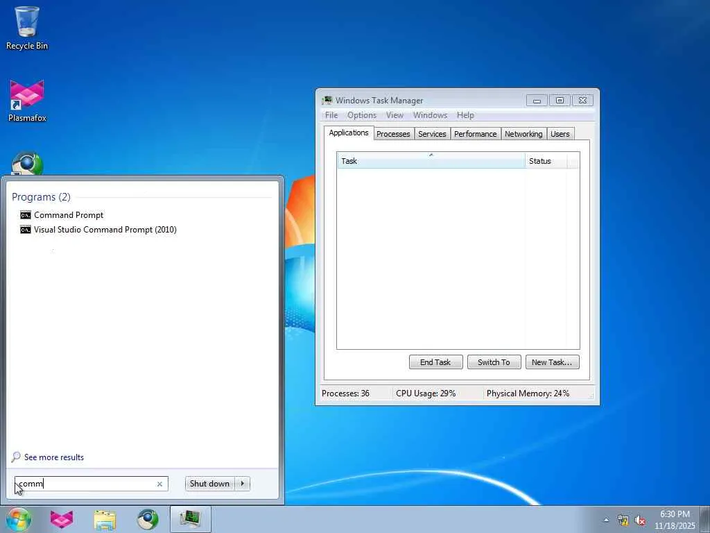Screen dimensions: 710x533
Task: Sort by the Task column header
Action: point(431,161)
